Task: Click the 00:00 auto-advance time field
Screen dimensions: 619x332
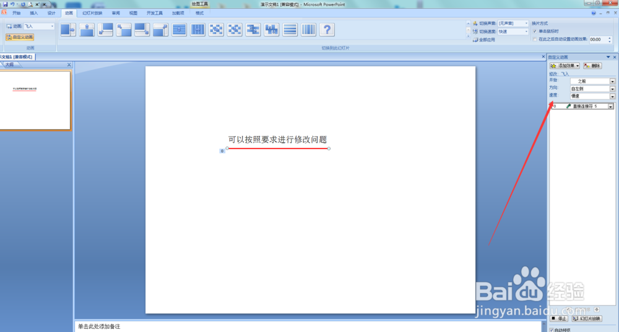Action: click(x=598, y=40)
